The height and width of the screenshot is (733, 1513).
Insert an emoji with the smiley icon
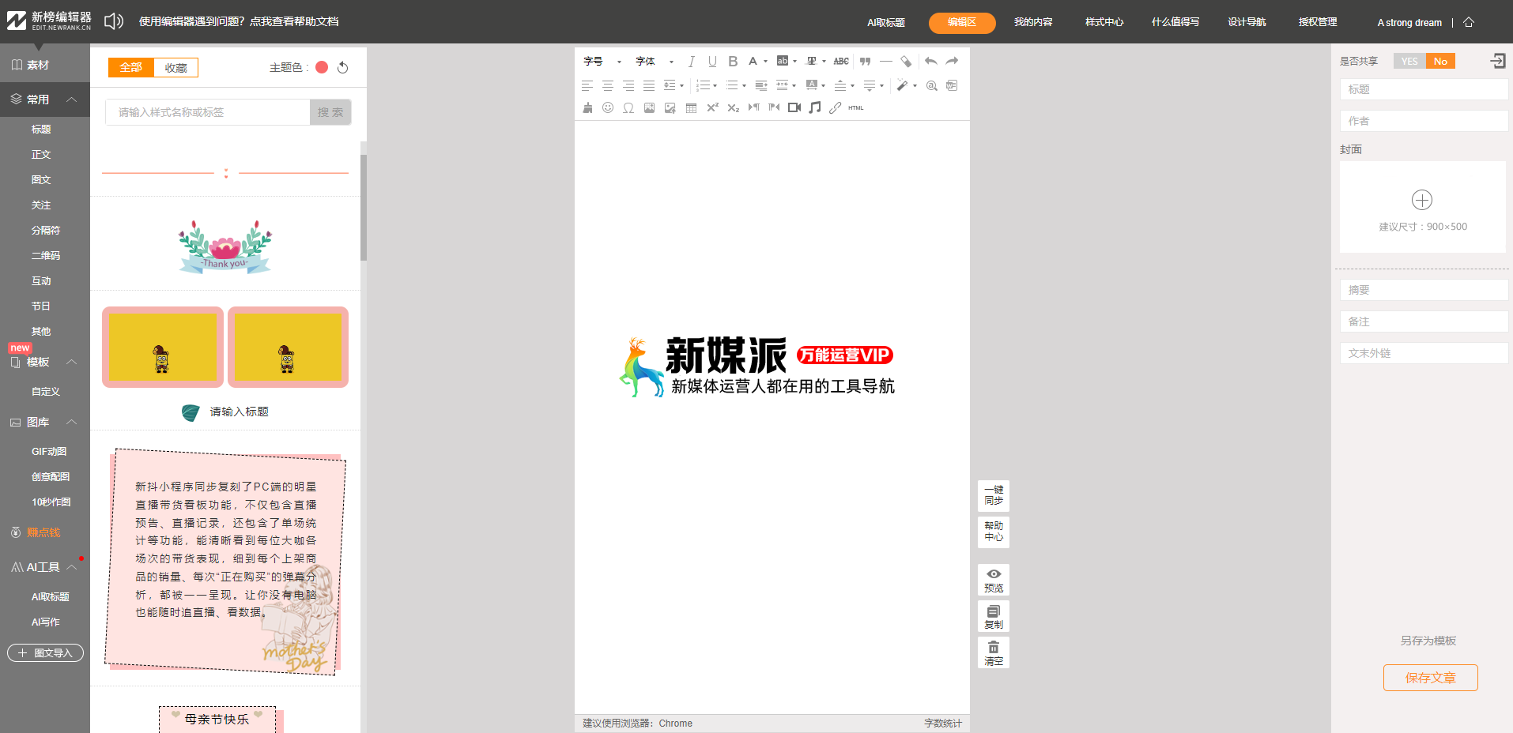(x=608, y=107)
